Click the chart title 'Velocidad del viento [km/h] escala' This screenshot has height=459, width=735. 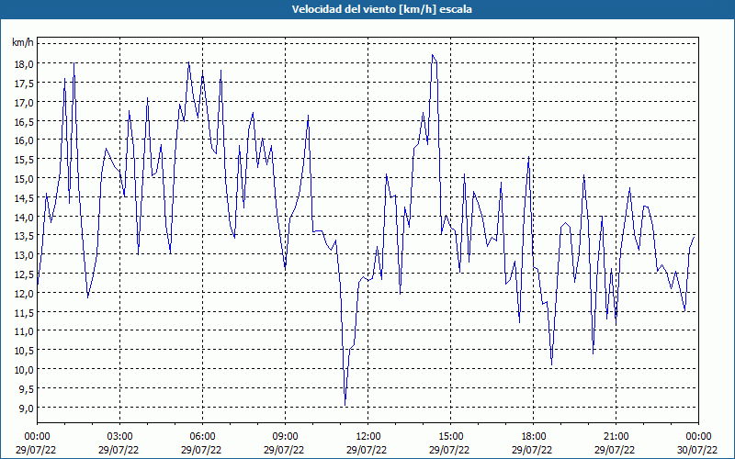point(381,9)
